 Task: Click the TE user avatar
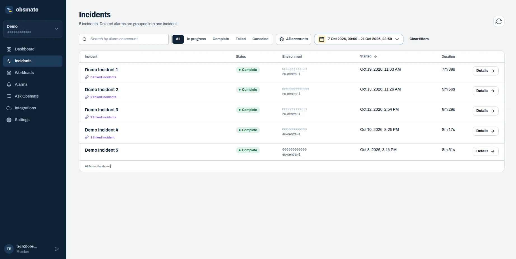[x=9, y=249]
